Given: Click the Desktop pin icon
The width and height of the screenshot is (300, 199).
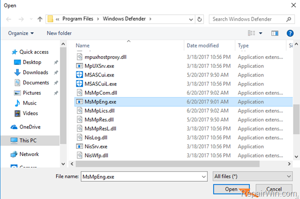Looking at the screenshot, I should tap(56, 62).
